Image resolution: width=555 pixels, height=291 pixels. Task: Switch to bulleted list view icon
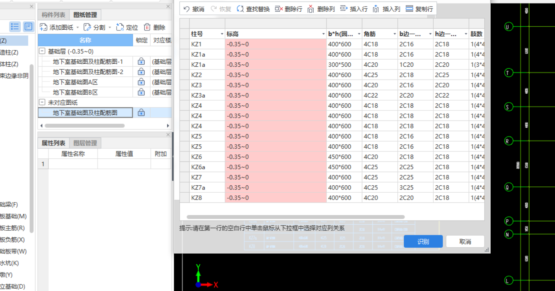tap(15, 27)
